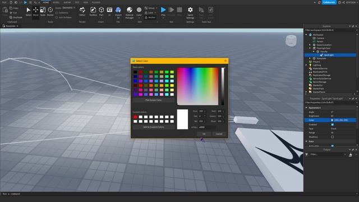The image size is (359, 202).
Task: Undo the last action in quick toolbar
Action: [35, 2]
